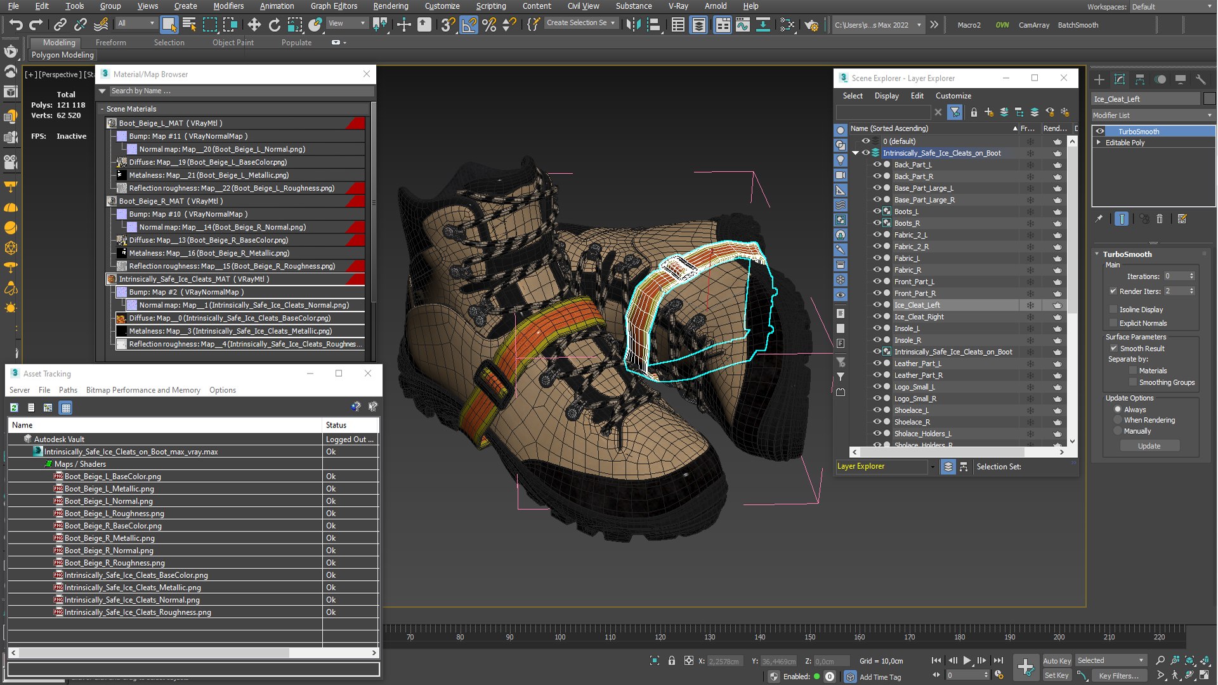Click object color swatch beside Ice_Cleat_Left

click(1209, 98)
